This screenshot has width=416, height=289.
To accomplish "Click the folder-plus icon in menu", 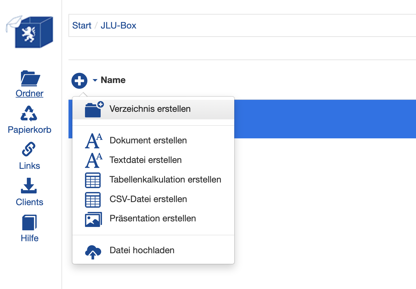I will [94, 109].
